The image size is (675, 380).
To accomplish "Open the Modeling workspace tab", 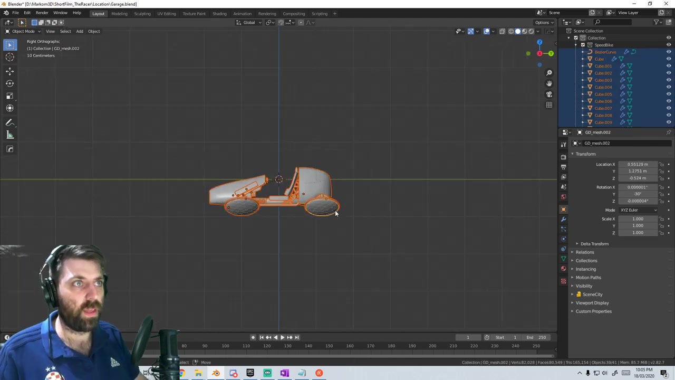I will [x=119, y=14].
